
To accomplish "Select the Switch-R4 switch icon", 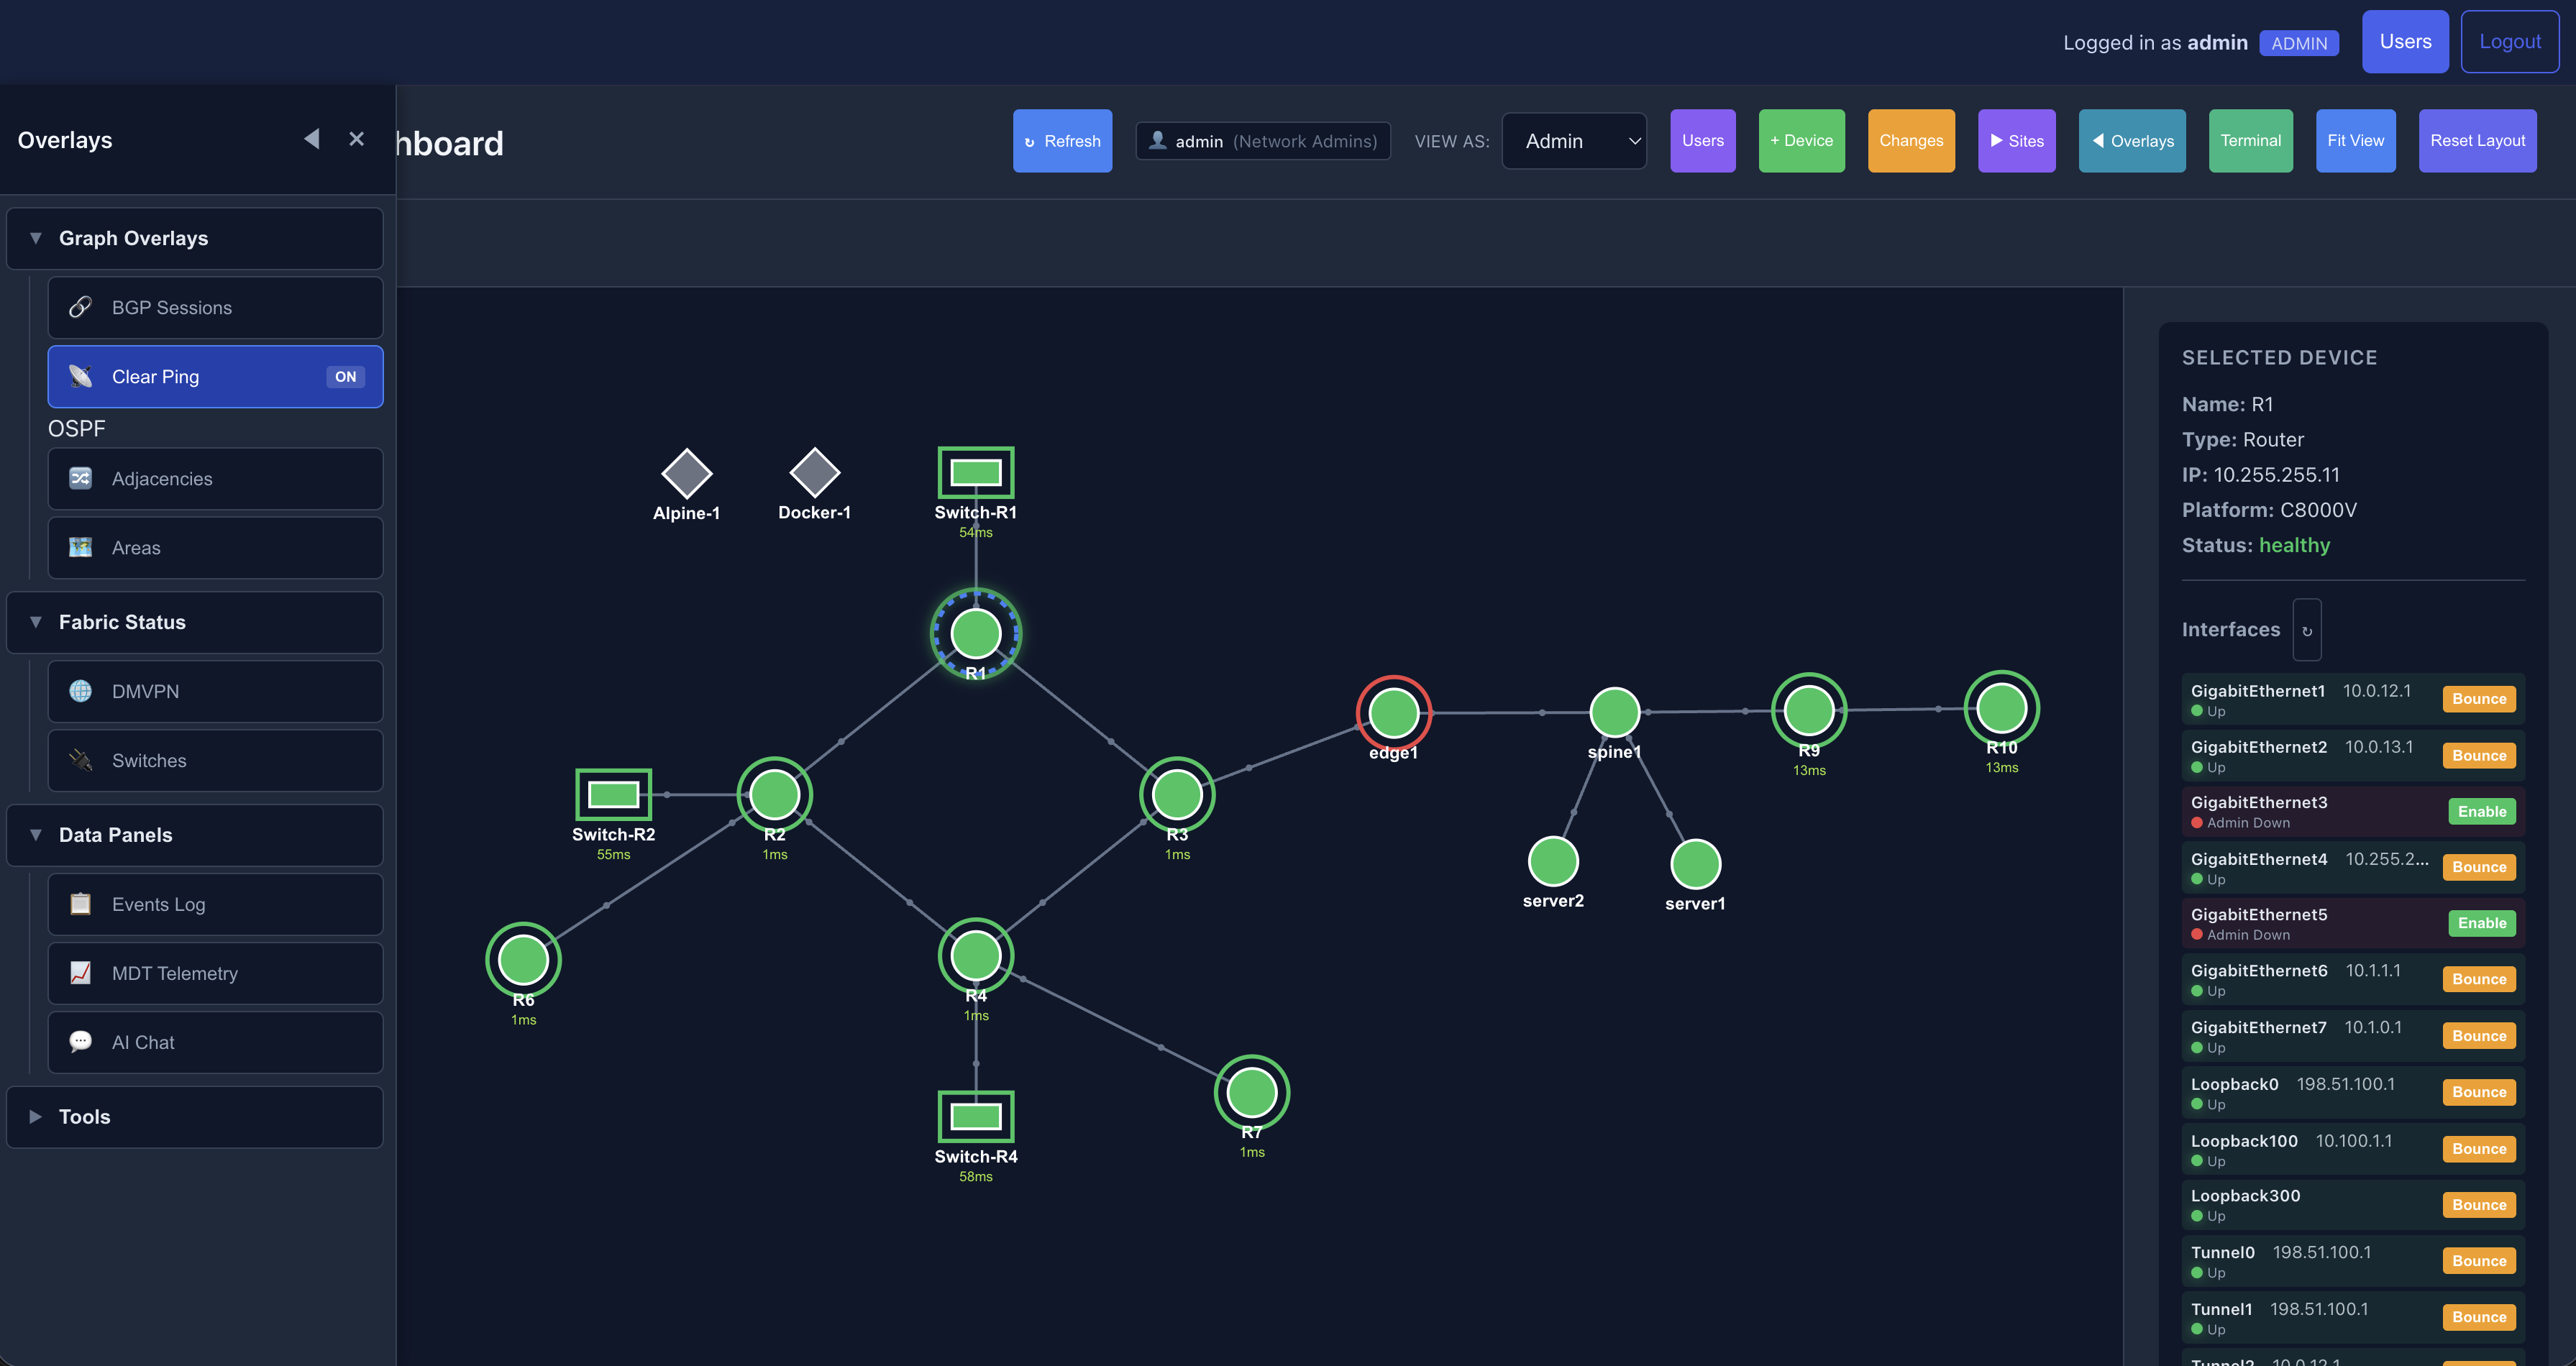I will tap(976, 1116).
